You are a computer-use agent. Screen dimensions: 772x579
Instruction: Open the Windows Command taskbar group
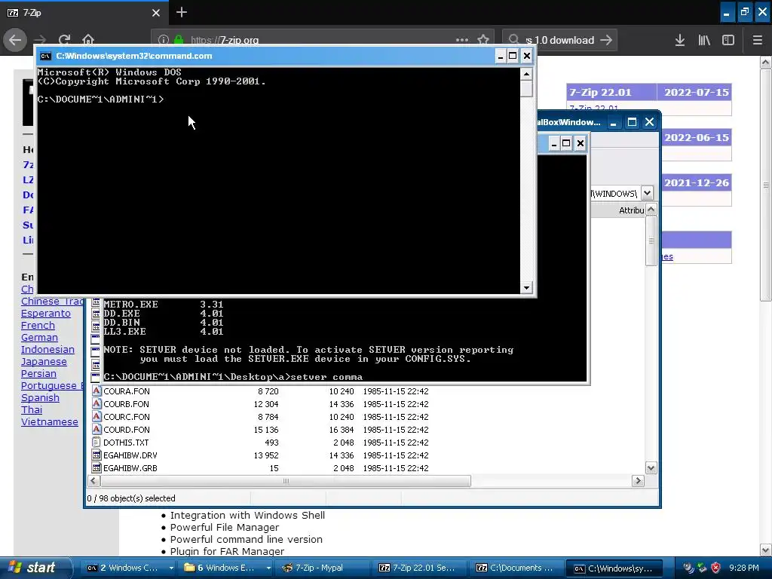pyautogui.click(x=129, y=568)
